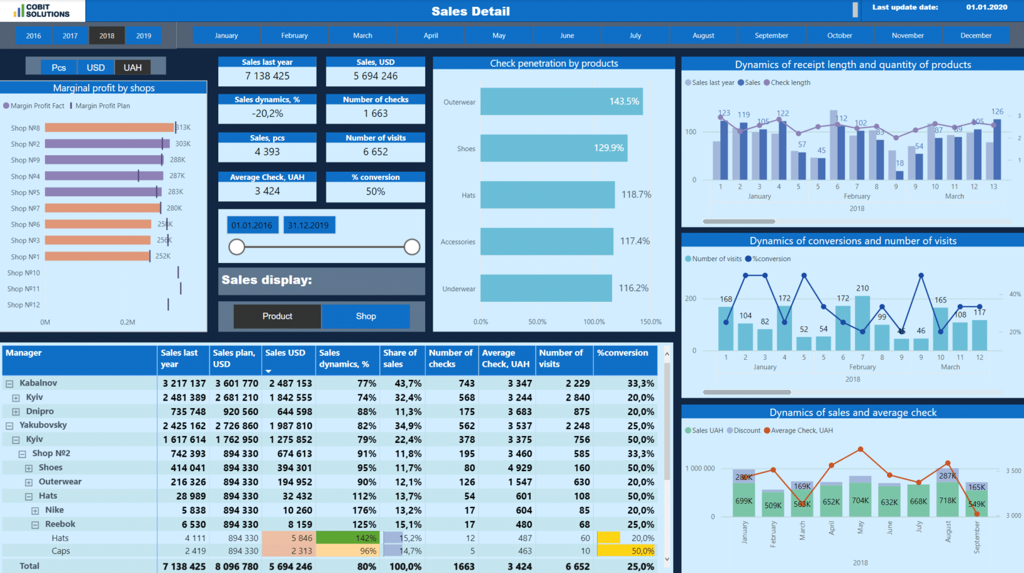Collapse the Reebok row
Screen dimensions: 1024x573
point(35,525)
